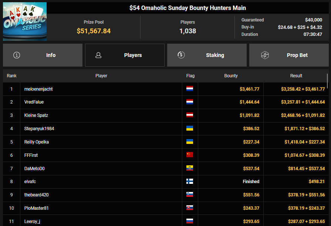Select the Players tab
This screenshot has height=226, width=331.
(125, 55)
